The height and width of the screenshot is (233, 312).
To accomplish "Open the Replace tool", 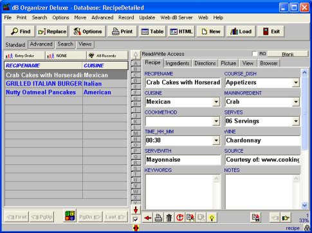I will point(52,31).
